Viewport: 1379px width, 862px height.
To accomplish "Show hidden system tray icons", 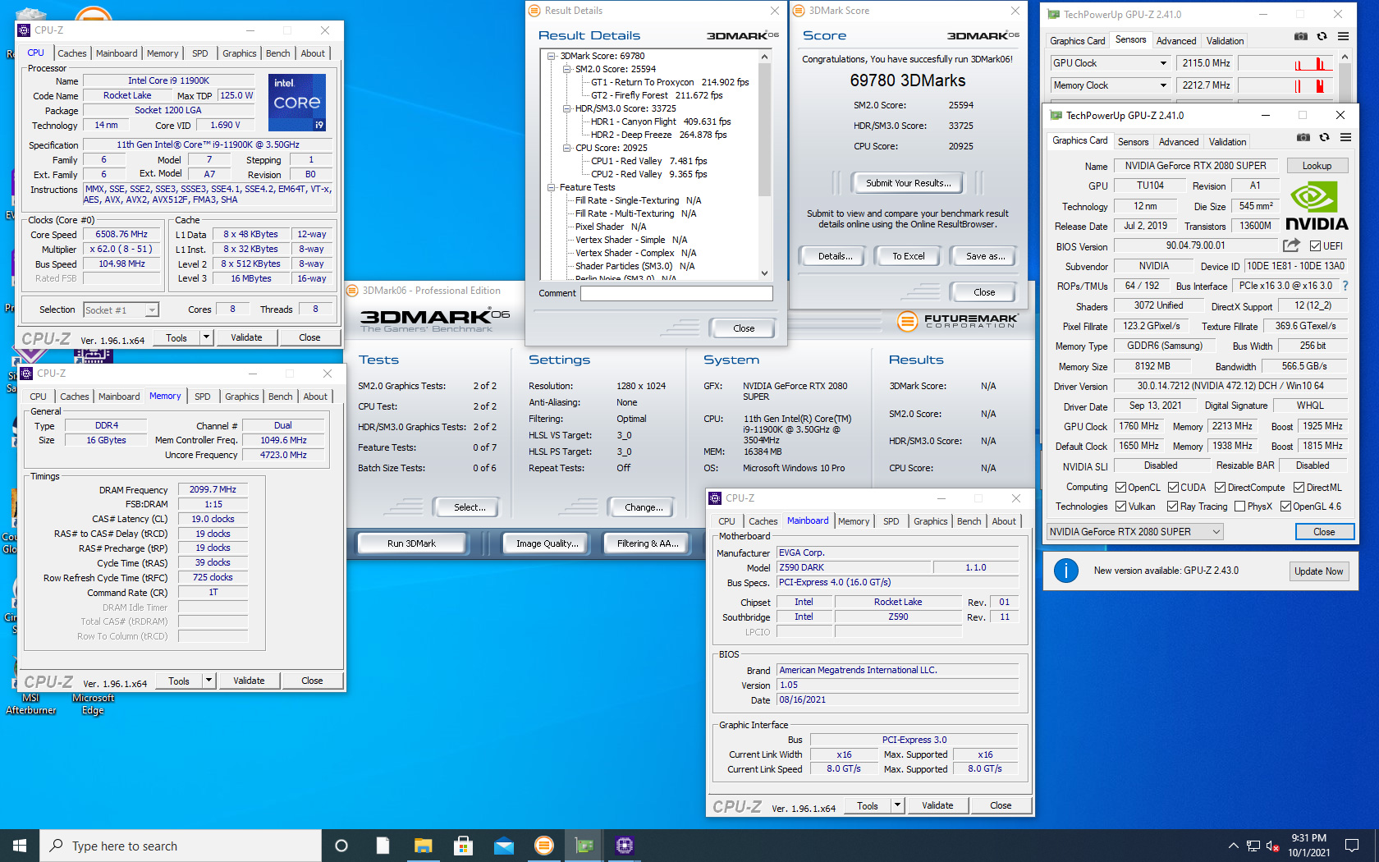I will click(x=1233, y=846).
